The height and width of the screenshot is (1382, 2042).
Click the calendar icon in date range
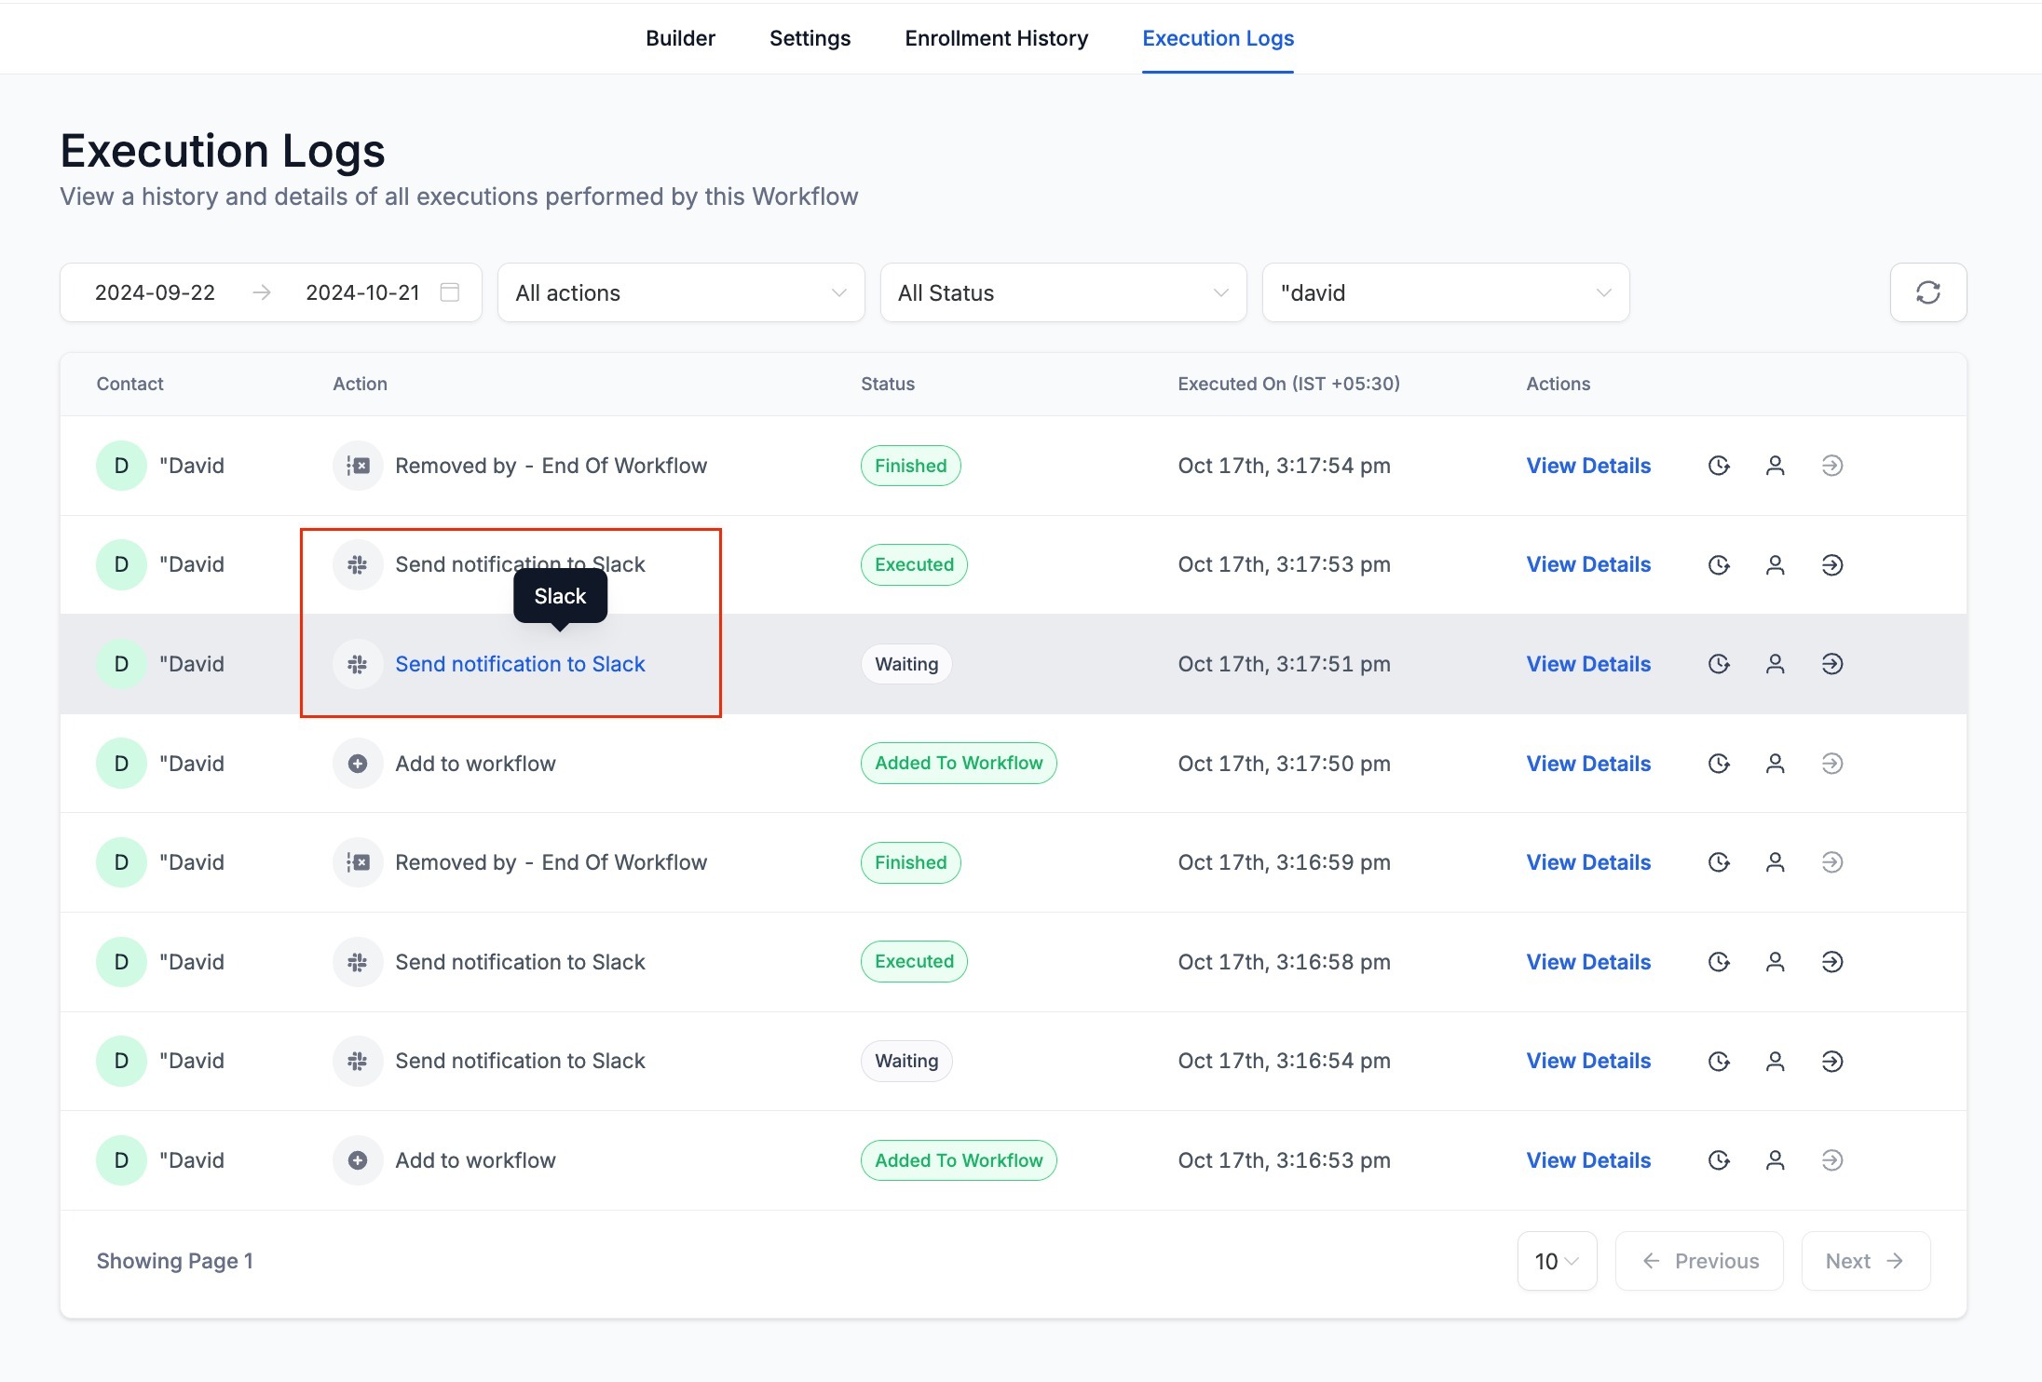click(x=450, y=292)
